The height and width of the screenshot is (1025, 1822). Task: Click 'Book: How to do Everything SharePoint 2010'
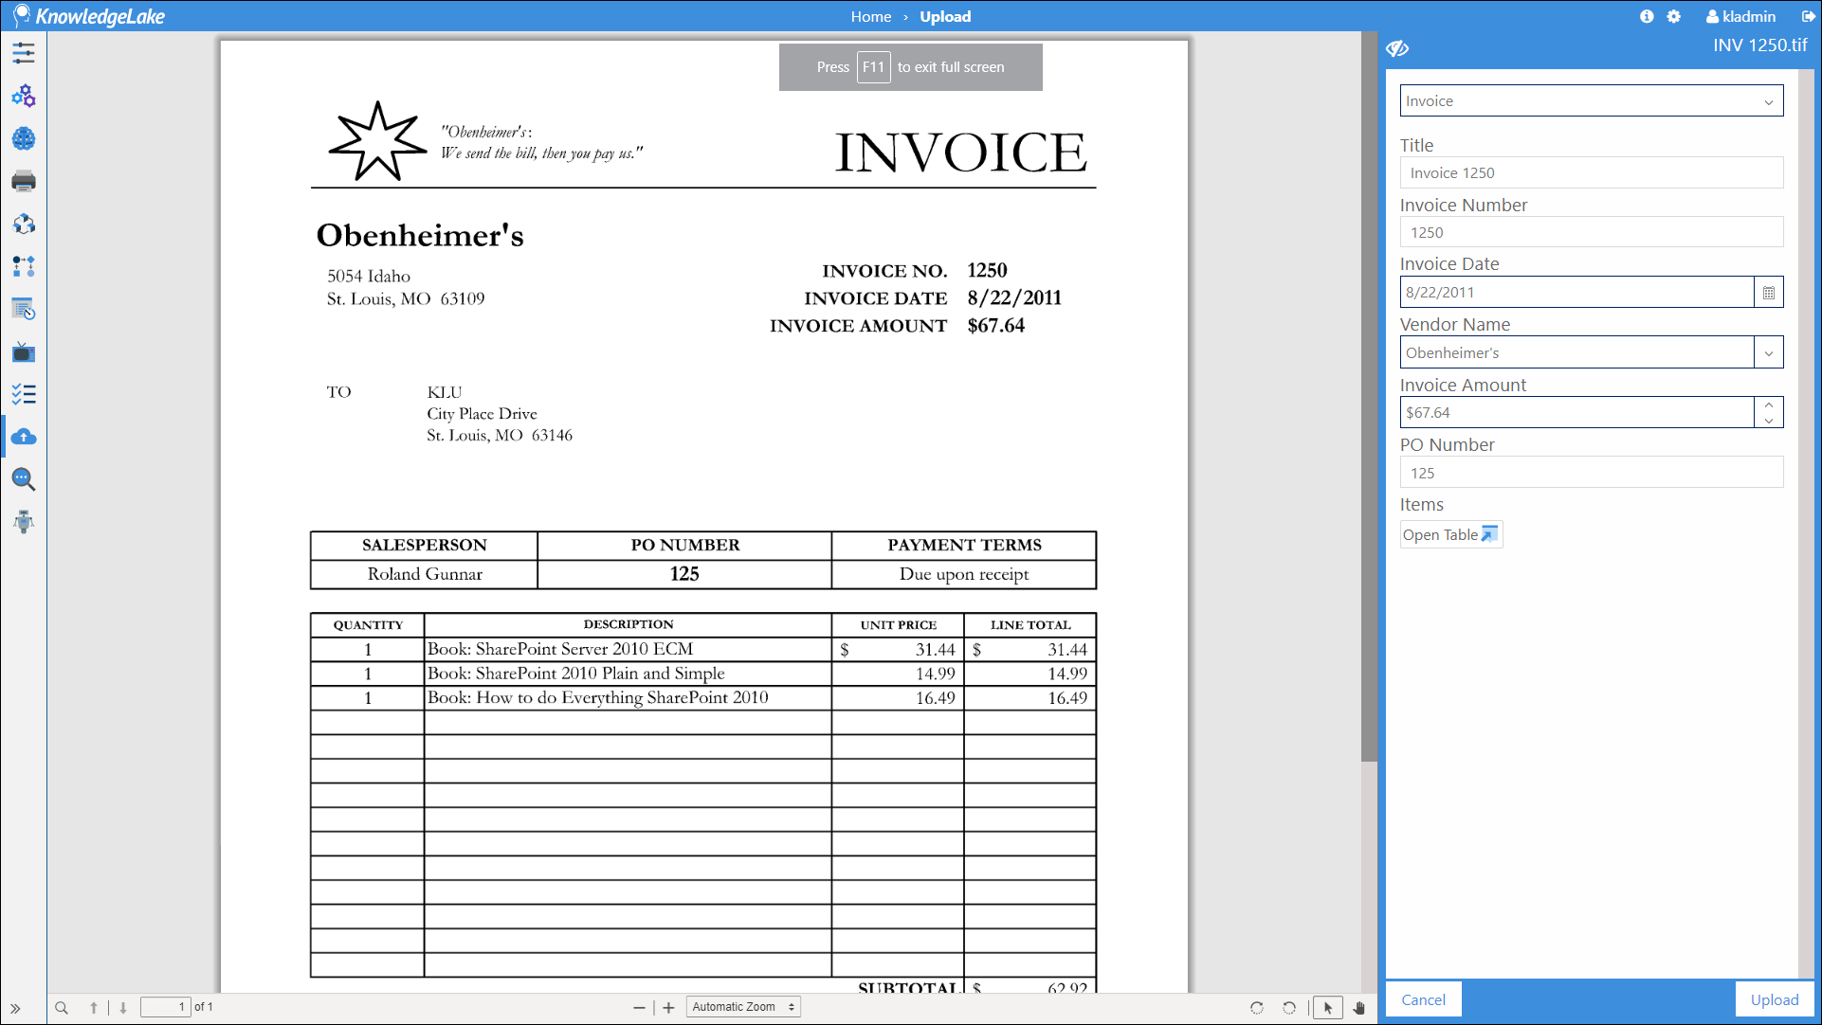tap(597, 698)
